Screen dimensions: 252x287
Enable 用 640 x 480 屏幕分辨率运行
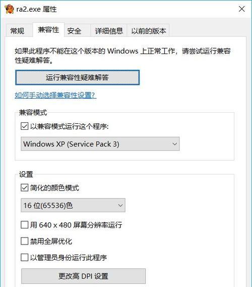(x=25, y=224)
